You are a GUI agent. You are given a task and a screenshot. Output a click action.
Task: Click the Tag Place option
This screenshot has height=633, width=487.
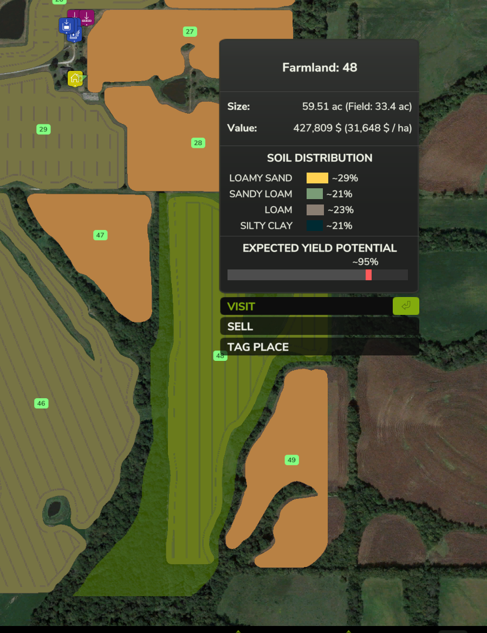(319, 347)
